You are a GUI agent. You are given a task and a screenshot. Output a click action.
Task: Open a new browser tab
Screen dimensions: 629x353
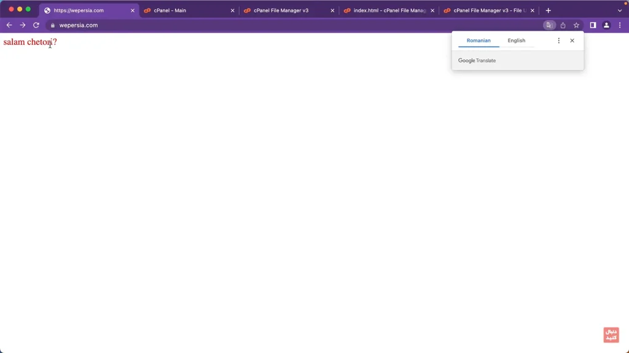tap(549, 10)
